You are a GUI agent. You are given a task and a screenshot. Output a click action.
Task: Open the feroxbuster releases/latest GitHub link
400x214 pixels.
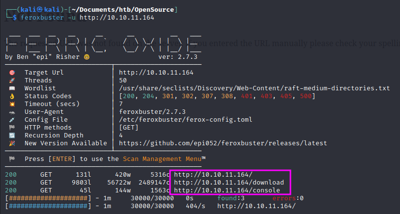pos(223,143)
